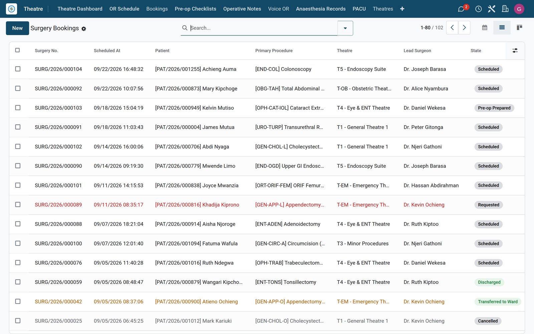This screenshot has height=334, width=534.
Task: Add a new menu with plus icon
Action: (x=402, y=9)
